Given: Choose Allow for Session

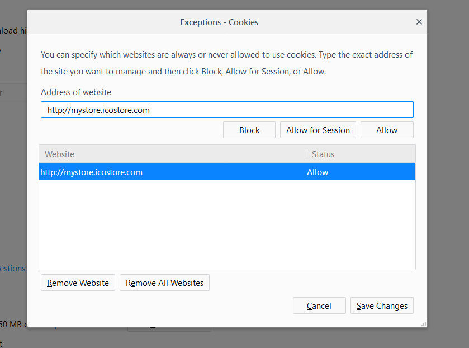Looking at the screenshot, I should coord(318,130).
